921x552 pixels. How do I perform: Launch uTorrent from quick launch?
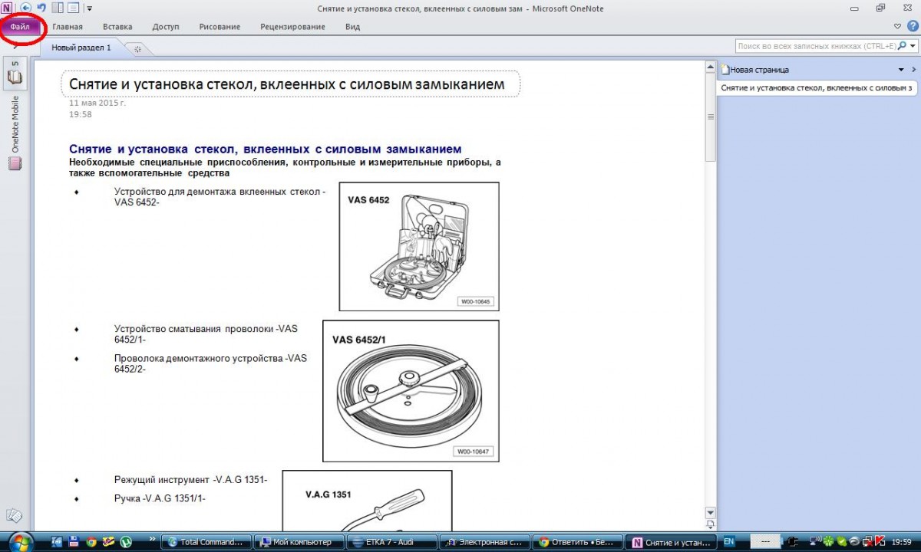click(127, 541)
